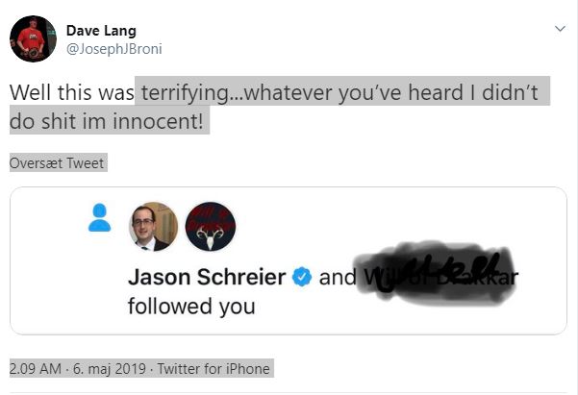The width and height of the screenshot is (578, 395).
Task: Click the "followed you" text
Action: (x=191, y=308)
